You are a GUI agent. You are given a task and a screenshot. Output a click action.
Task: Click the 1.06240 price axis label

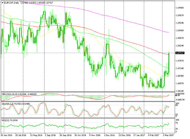pyautogui.click(x=180, y=91)
